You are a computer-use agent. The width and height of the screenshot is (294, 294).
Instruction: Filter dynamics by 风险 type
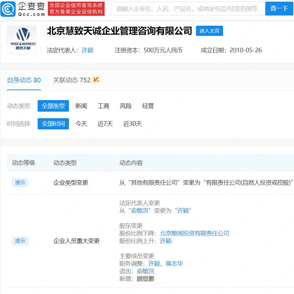pos(126,106)
